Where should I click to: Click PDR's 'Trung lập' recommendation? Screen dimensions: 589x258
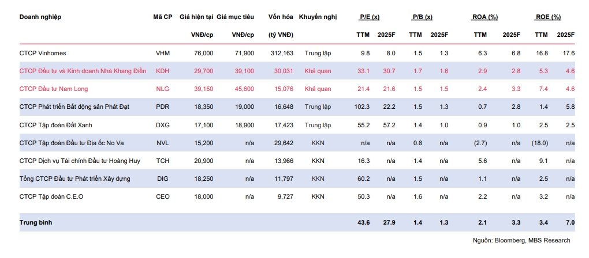pyautogui.click(x=318, y=107)
